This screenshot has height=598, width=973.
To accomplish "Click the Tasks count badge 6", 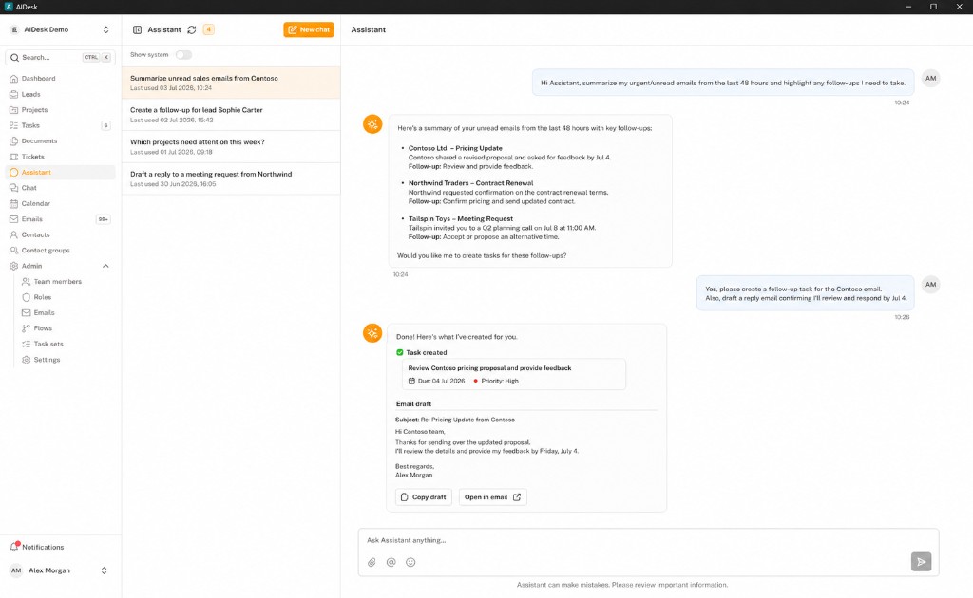I will [x=105, y=125].
